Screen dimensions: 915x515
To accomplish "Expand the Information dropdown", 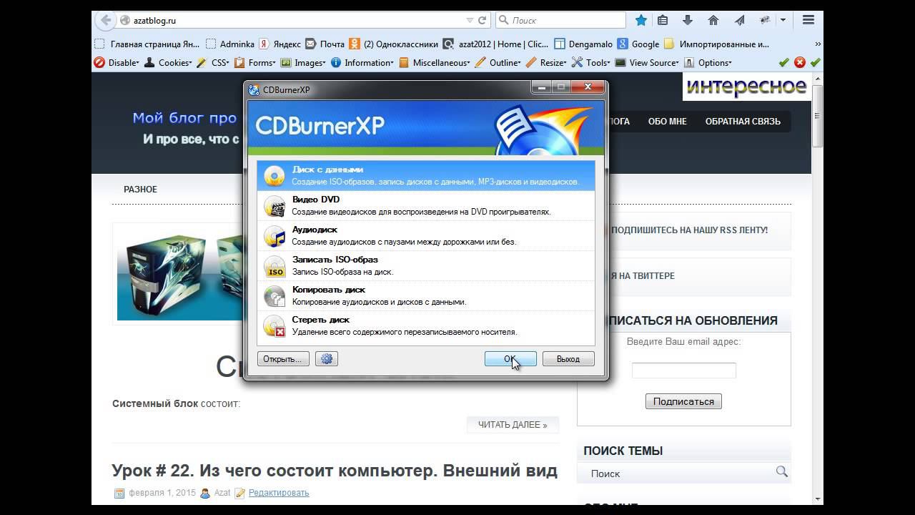I will coord(362,62).
